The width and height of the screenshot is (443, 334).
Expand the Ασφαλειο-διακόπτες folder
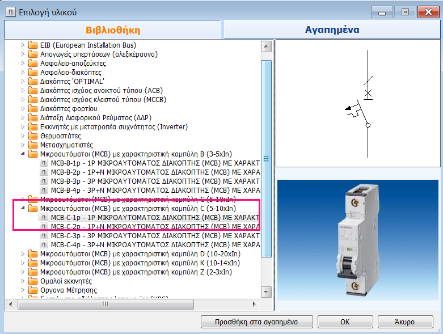pos(23,73)
